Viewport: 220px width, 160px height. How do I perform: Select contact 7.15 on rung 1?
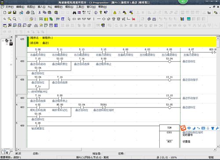[38, 61]
